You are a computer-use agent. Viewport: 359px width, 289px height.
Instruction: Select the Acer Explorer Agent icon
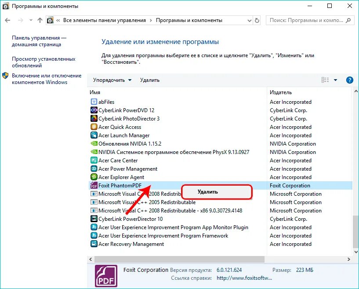pyautogui.click(x=94, y=177)
